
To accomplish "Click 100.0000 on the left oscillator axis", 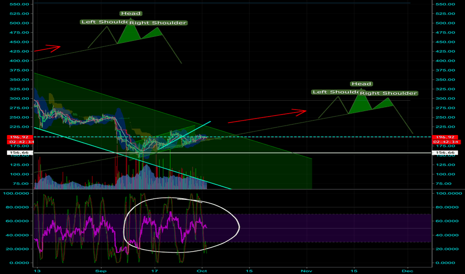I will [x=16, y=193].
